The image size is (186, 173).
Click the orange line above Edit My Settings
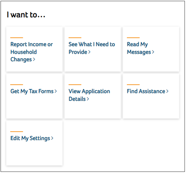click(x=16, y=132)
